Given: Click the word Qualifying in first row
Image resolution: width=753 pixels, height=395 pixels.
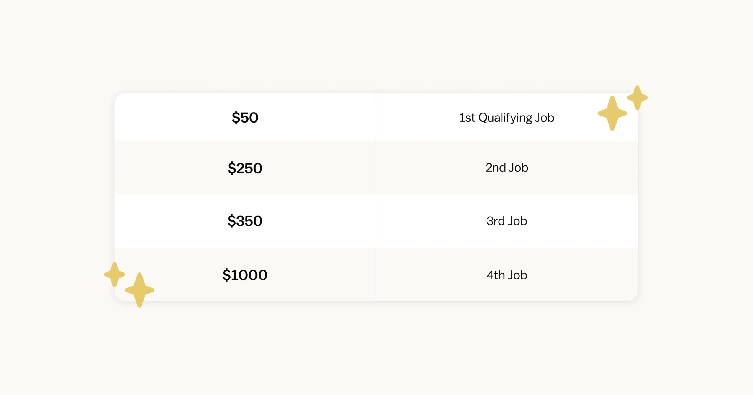Looking at the screenshot, I should coord(505,118).
